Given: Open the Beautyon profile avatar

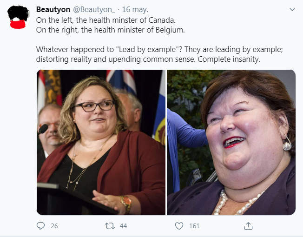Looking at the screenshot, I should coord(19,17).
